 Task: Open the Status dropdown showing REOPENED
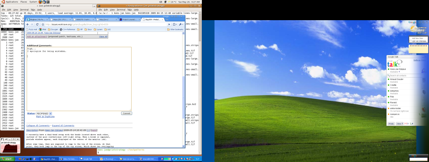pyautogui.click(x=44, y=113)
